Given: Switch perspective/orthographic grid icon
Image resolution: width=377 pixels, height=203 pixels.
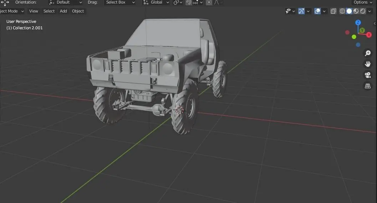Looking at the screenshot, I should (368, 86).
